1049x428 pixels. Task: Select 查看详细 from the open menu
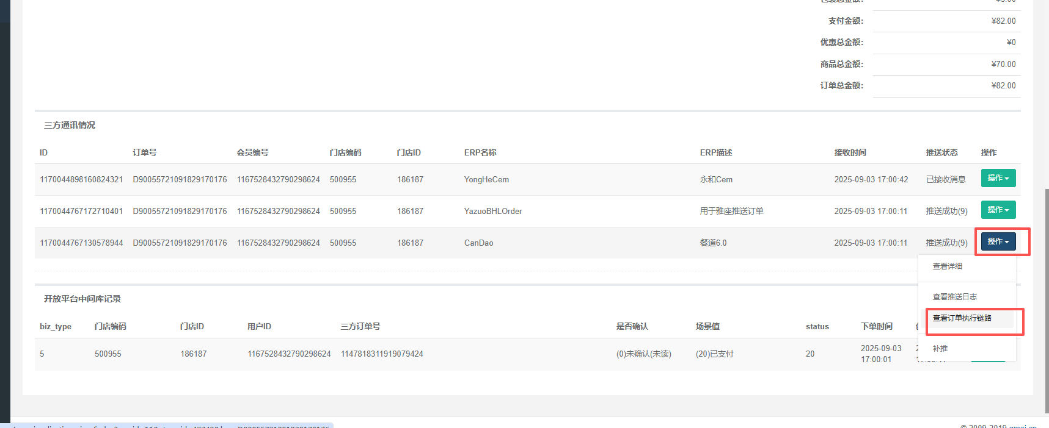point(947,266)
